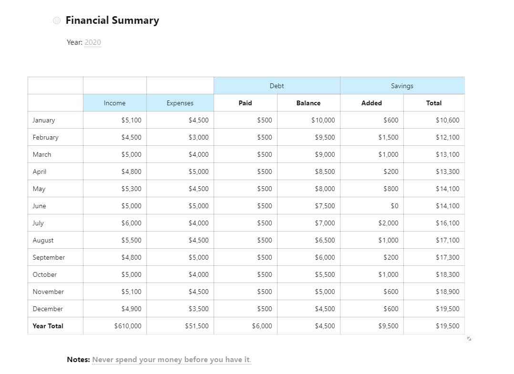
Task: Select the blue Debt header cell
Action: pyautogui.click(x=277, y=86)
